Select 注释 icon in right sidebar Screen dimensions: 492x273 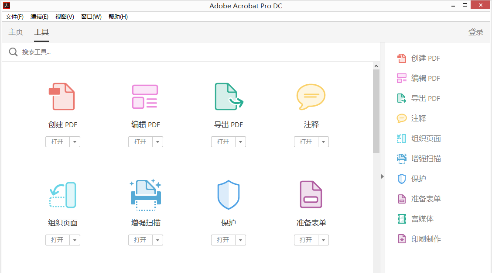402,118
